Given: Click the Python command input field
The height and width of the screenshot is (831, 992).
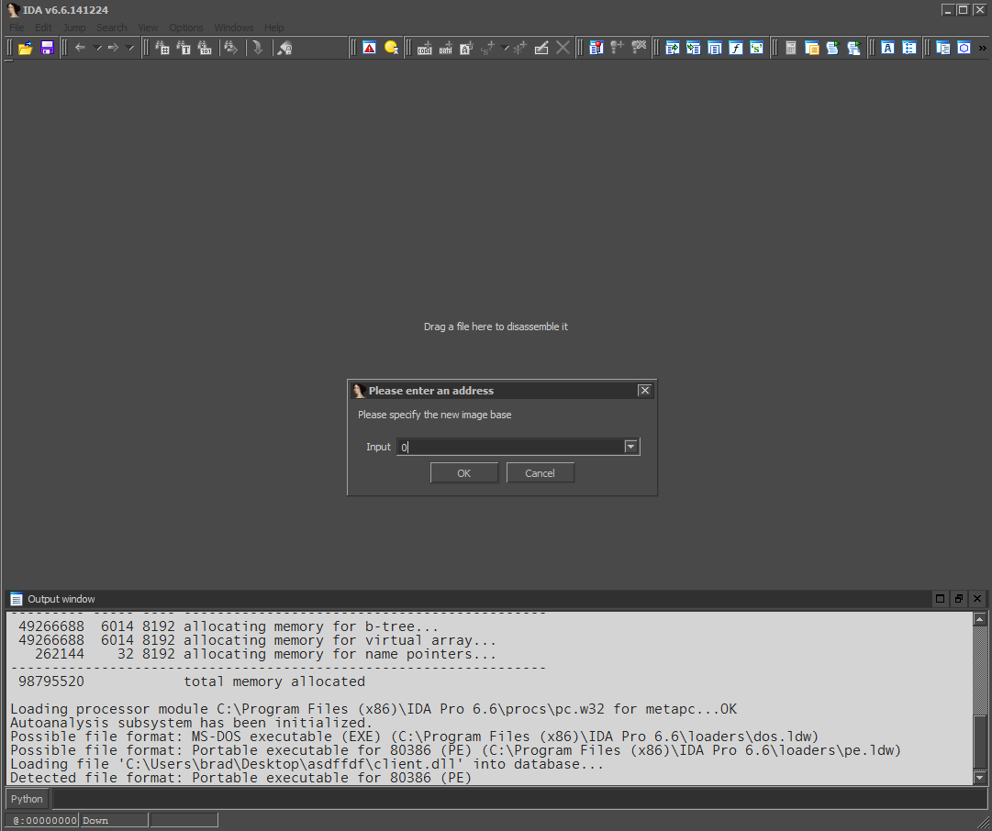Looking at the screenshot, I should 519,799.
